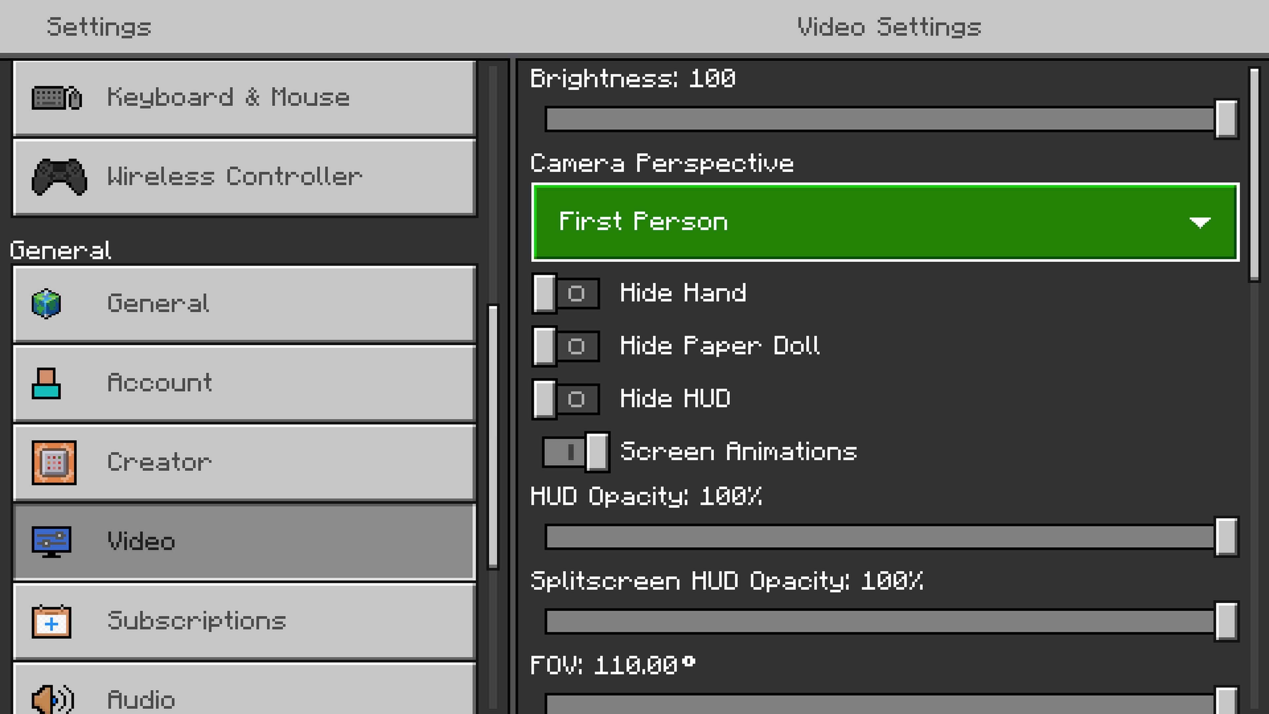
Task: Click the Video monitor icon
Action: coord(51,541)
